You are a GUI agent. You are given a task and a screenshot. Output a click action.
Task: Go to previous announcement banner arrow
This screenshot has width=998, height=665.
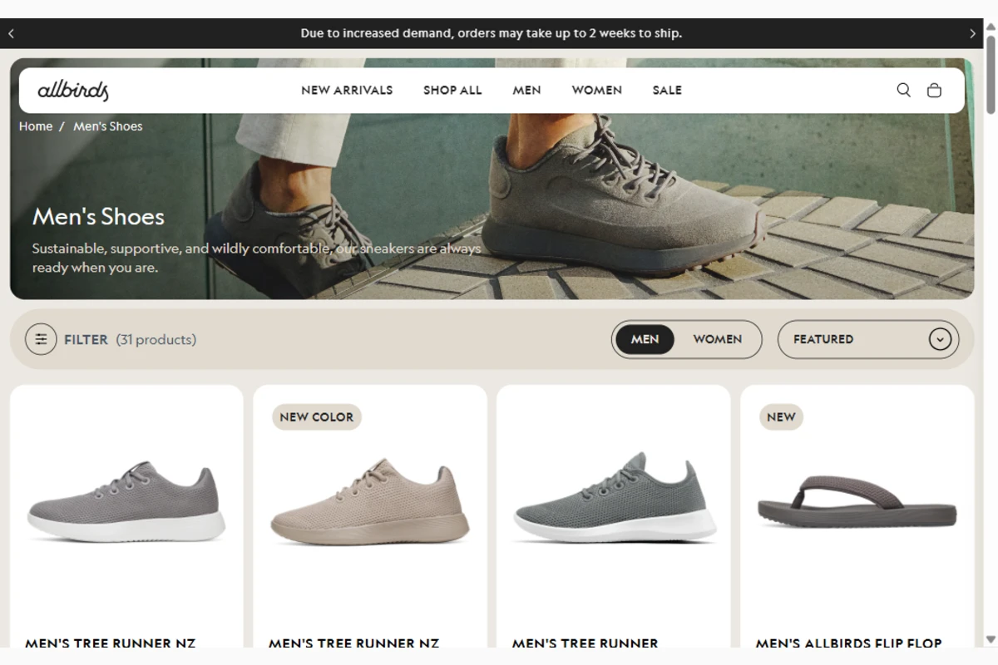coord(11,34)
